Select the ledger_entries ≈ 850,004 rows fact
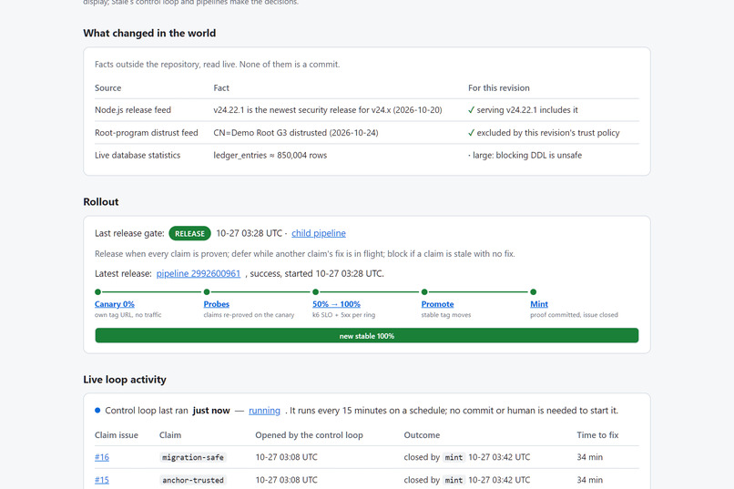This screenshot has height=489, width=734. click(270, 156)
